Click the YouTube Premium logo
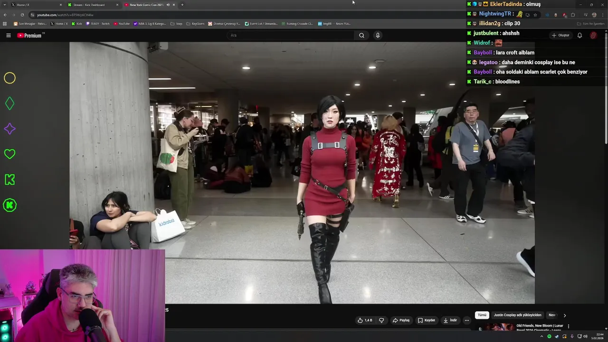 pyautogui.click(x=29, y=35)
